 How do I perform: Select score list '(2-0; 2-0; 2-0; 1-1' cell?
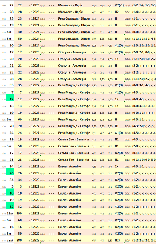(x=144, y=45)
